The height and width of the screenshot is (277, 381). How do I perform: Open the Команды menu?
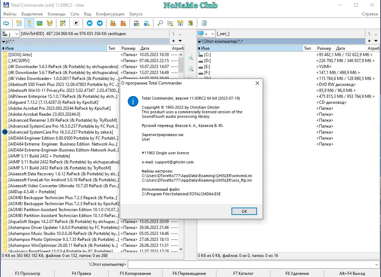(56, 14)
